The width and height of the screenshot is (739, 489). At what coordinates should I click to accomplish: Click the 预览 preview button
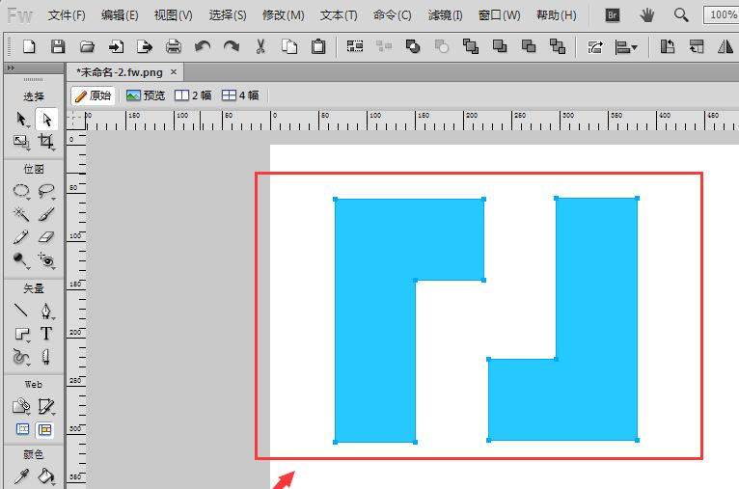tap(145, 95)
